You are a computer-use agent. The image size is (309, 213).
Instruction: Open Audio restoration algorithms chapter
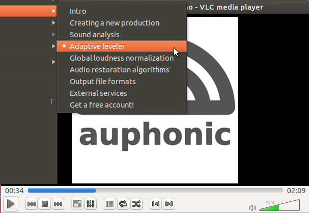122,70
